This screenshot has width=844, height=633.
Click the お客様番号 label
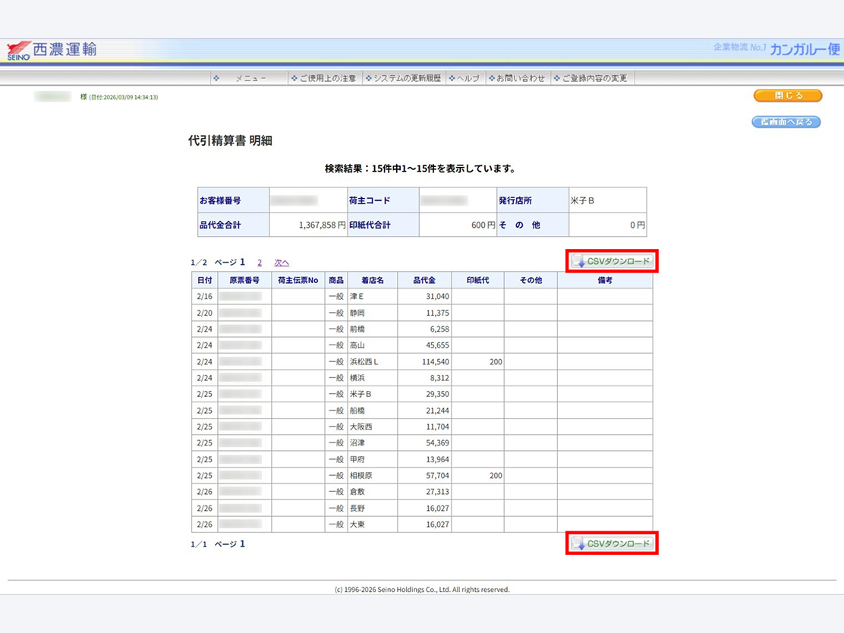(220, 200)
